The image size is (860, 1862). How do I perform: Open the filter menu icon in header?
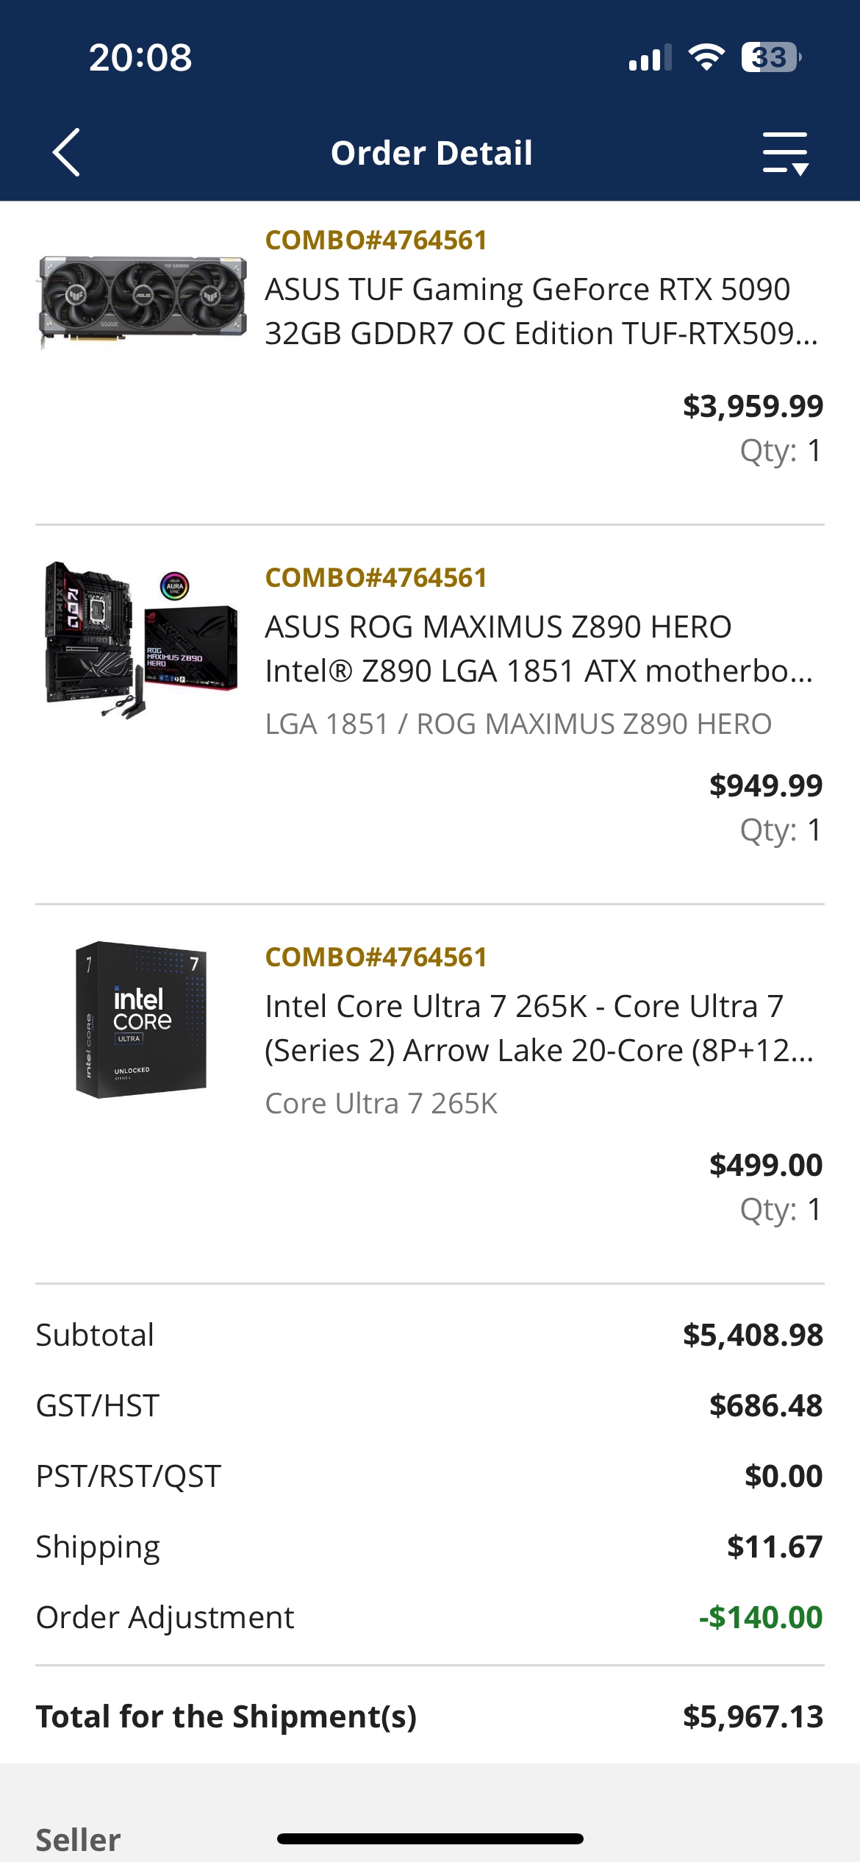coord(785,153)
